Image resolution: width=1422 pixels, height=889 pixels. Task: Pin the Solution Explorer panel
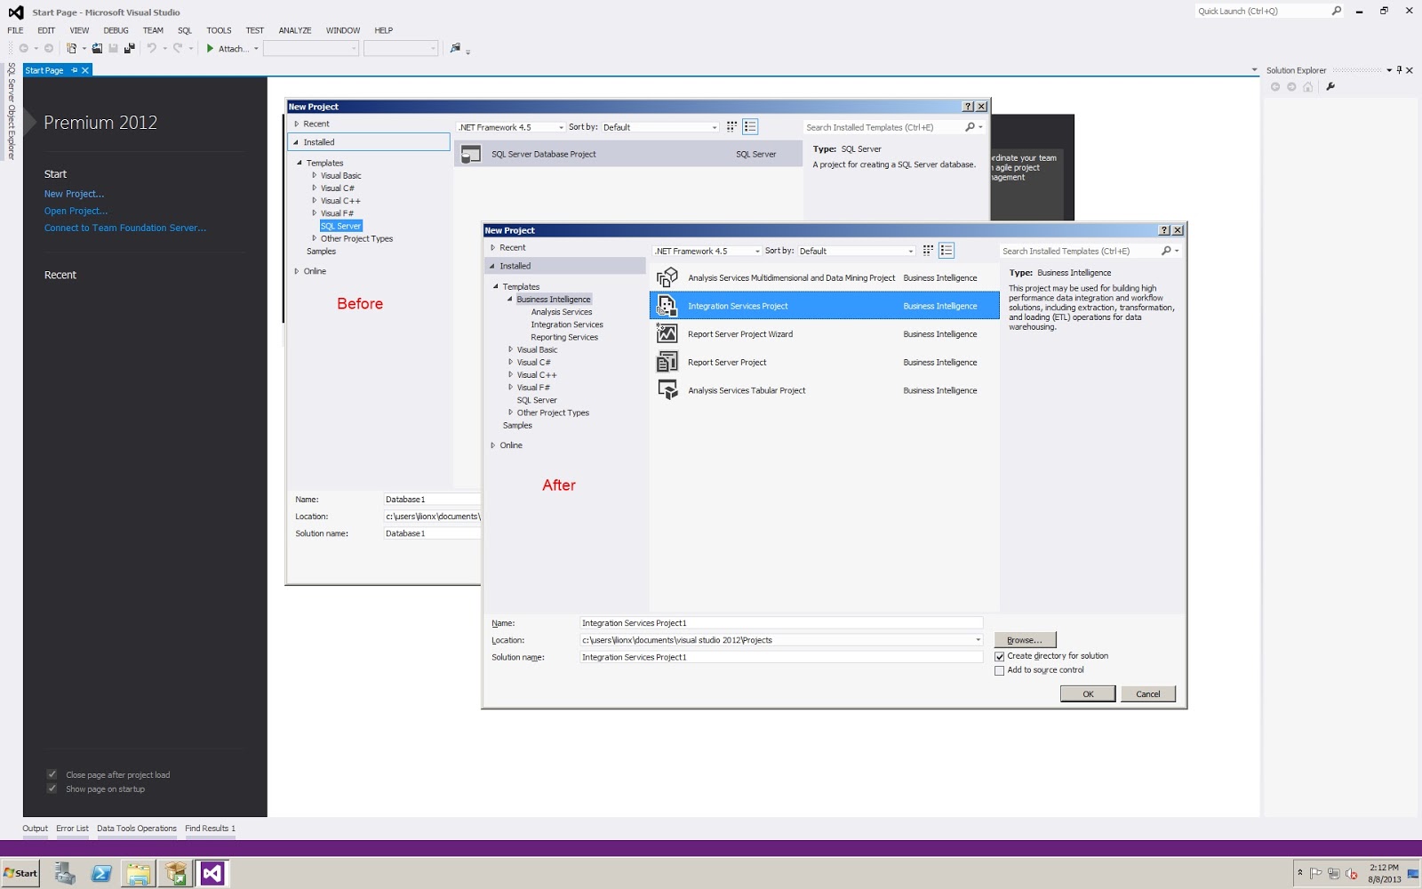[x=1399, y=69]
